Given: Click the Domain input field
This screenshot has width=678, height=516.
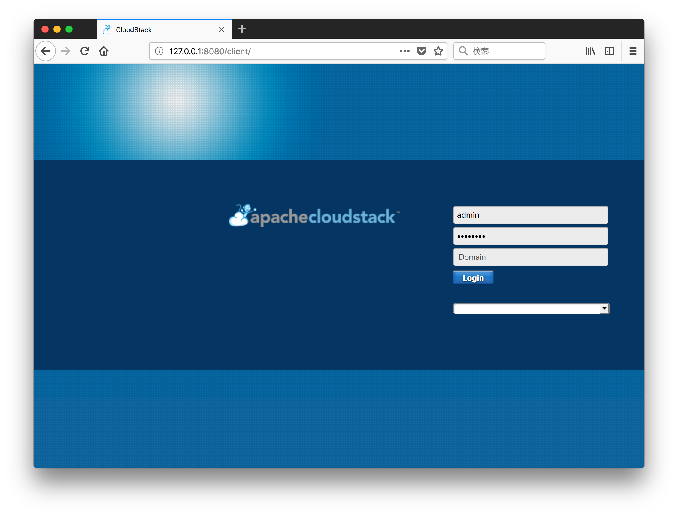Looking at the screenshot, I should click(531, 257).
